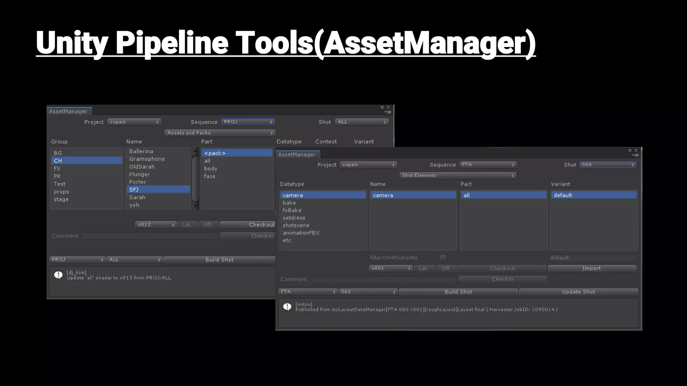Viewport: 687px width, 386px height.
Task: Select shotscene datatype
Action: [x=323, y=225]
